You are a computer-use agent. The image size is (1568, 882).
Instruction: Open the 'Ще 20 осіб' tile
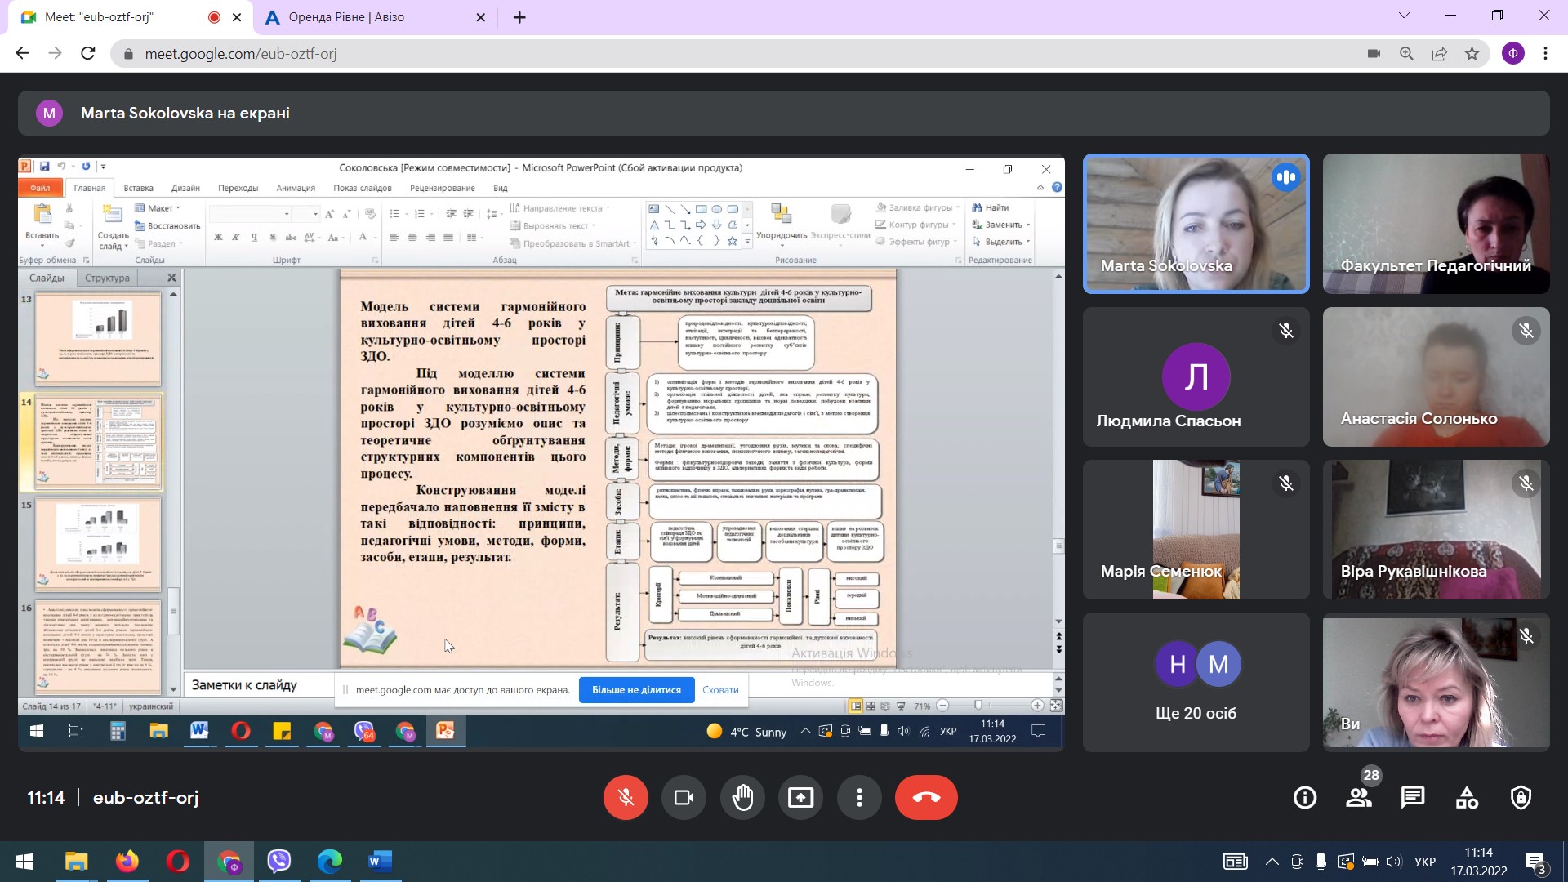(x=1196, y=682)
